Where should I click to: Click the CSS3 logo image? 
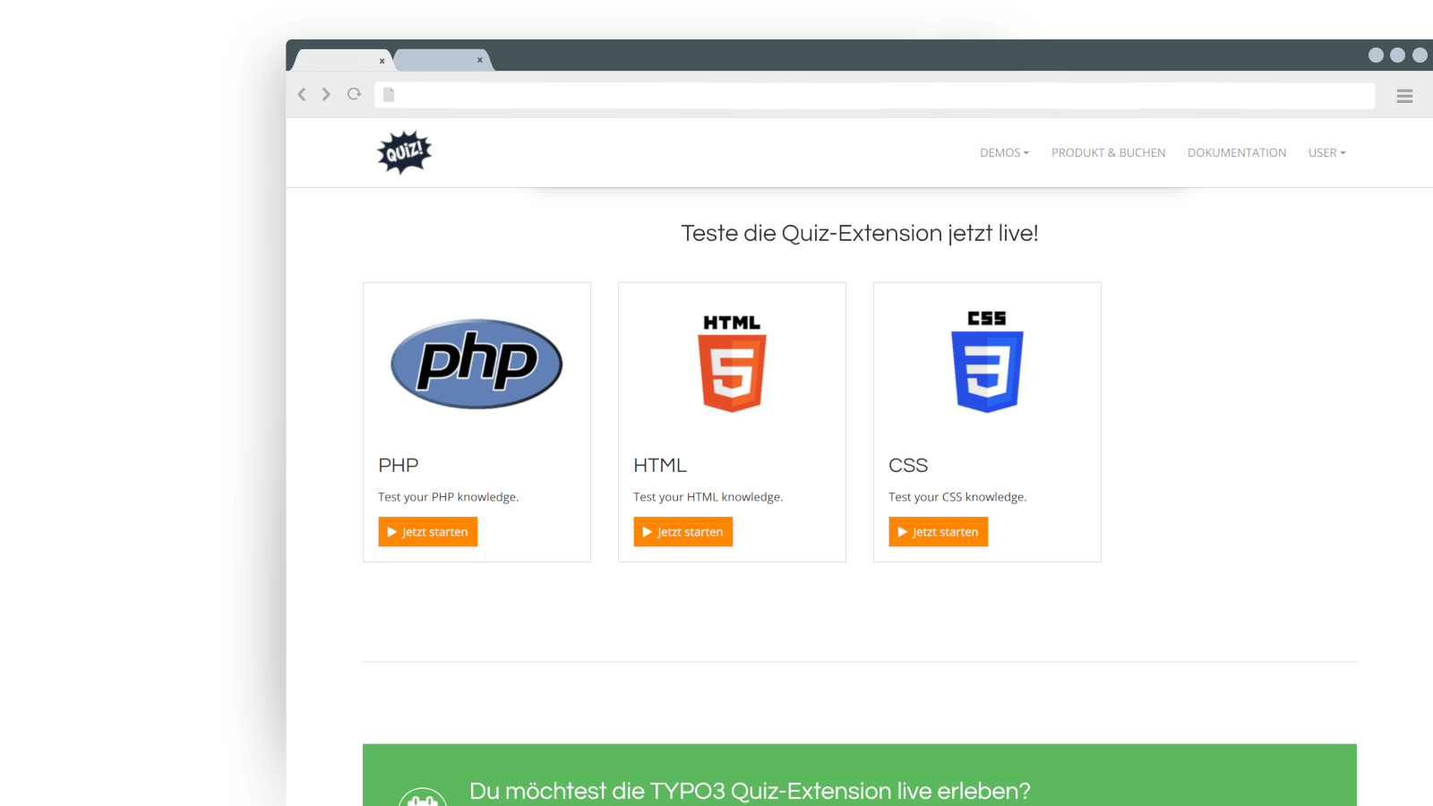click(987, 361)
